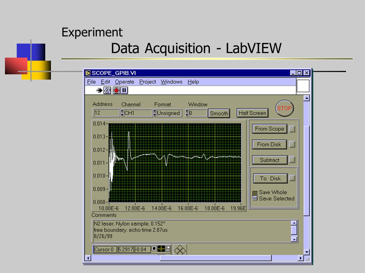Toggle the indicator next to From Disk
The height and width of the screenshot is (273, 365).
(292, 144)
